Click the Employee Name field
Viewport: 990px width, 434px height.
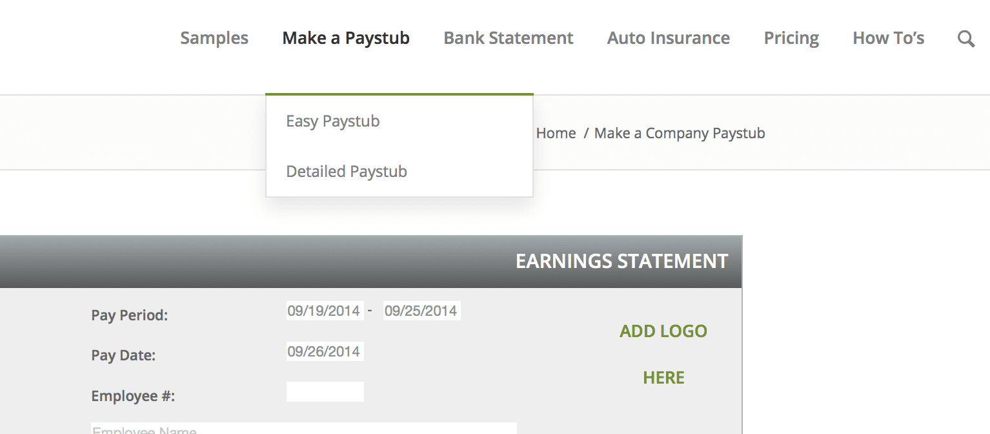(304, 428)
